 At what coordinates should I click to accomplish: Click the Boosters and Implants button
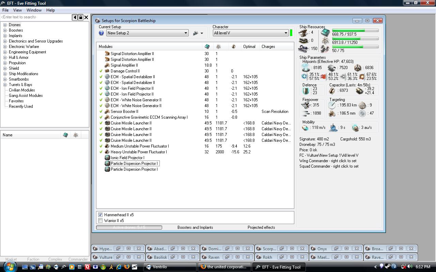click(195, 227)
